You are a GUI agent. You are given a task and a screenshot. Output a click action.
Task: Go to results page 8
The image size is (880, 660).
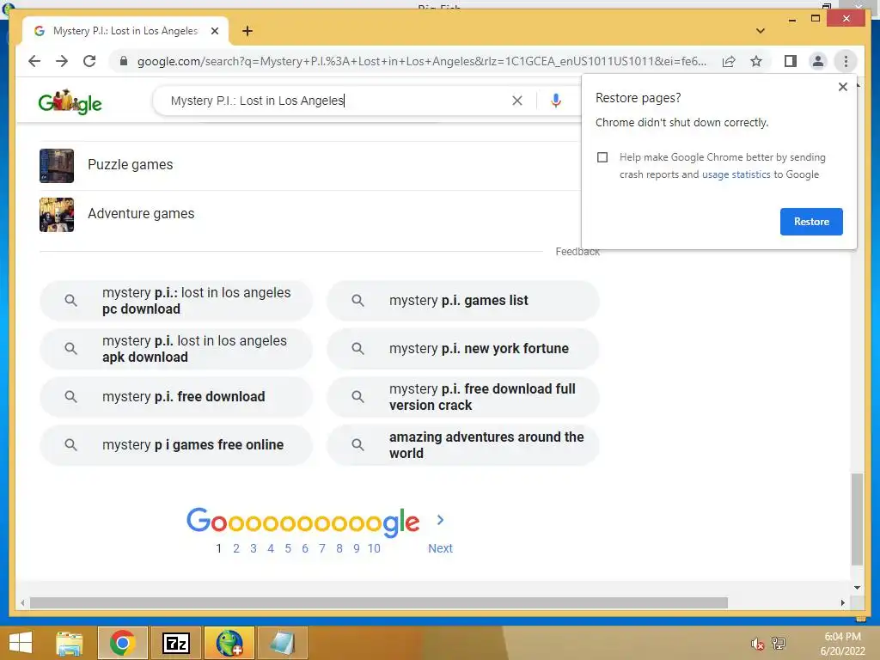point(339,548)
